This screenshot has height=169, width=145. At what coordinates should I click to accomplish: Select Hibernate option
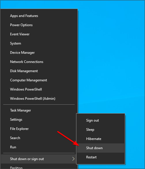tap(101, 139)
